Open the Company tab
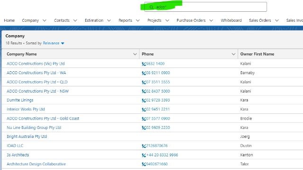 pyautogui.click(x=30, y=20)
